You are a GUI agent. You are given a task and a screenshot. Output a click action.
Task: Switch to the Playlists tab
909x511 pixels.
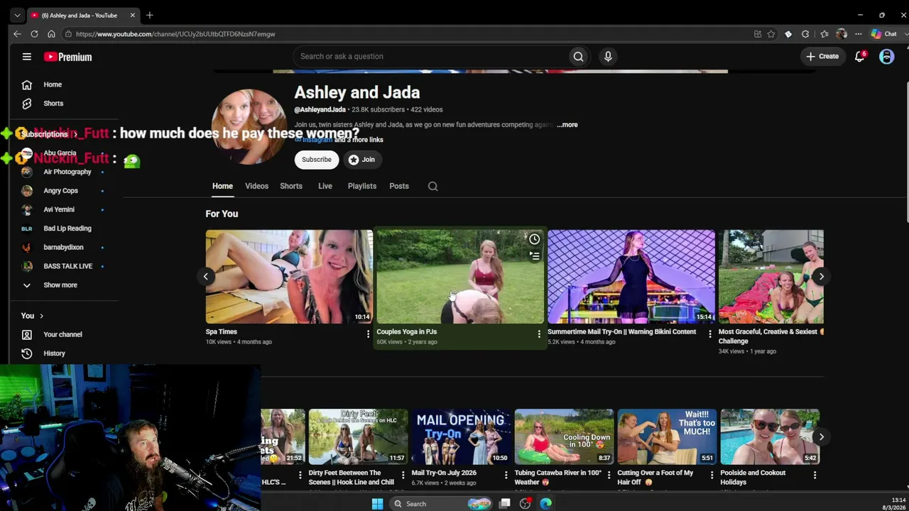[x=362, y=186]
